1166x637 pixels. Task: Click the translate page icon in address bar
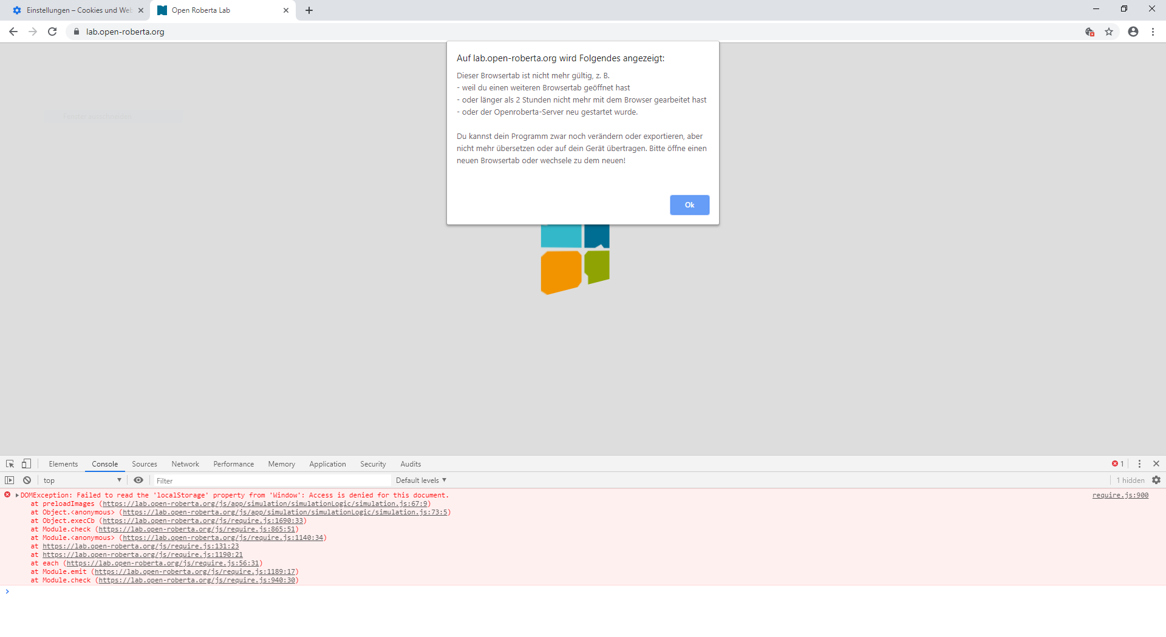[1089, 32]
